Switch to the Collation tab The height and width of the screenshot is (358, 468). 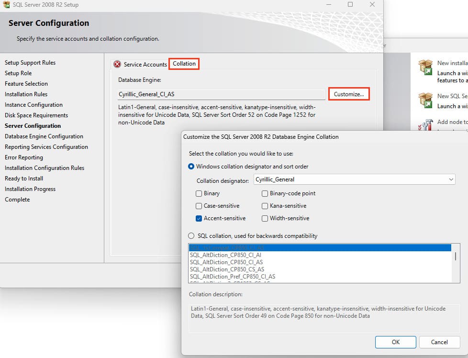coord(184,64)
